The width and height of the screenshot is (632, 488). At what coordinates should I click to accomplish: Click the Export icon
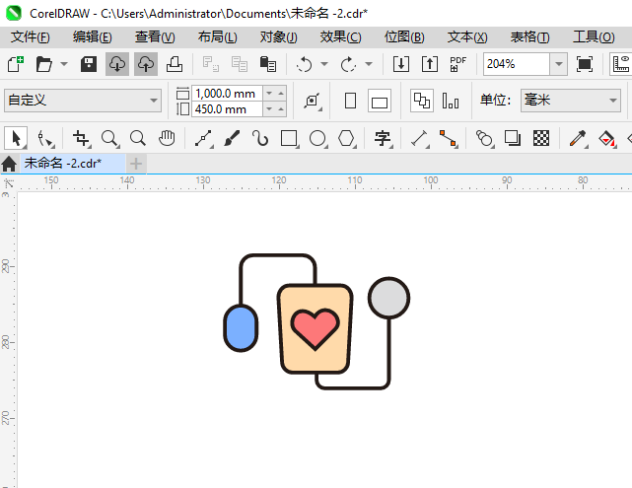click(430, 64)
